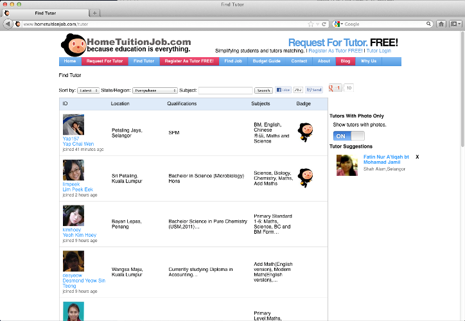Open the limpeek tutor ID link
Screen dimensions: 465x321
pyautogui.click(x=71, y=184)
